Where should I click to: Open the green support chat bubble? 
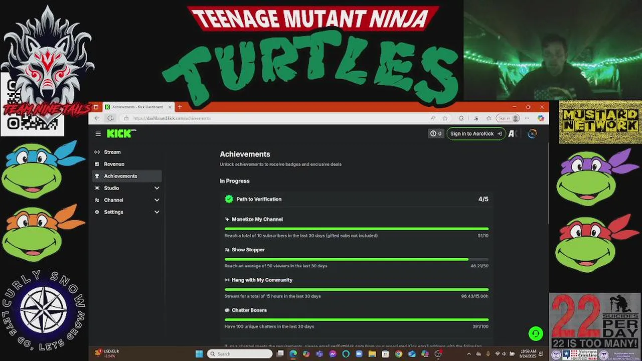(x=536, y=333)
